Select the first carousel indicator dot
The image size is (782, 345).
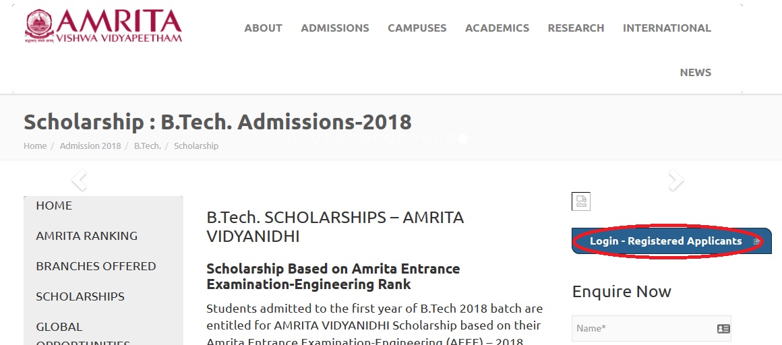pyautogui.click(x=293, y=137)
